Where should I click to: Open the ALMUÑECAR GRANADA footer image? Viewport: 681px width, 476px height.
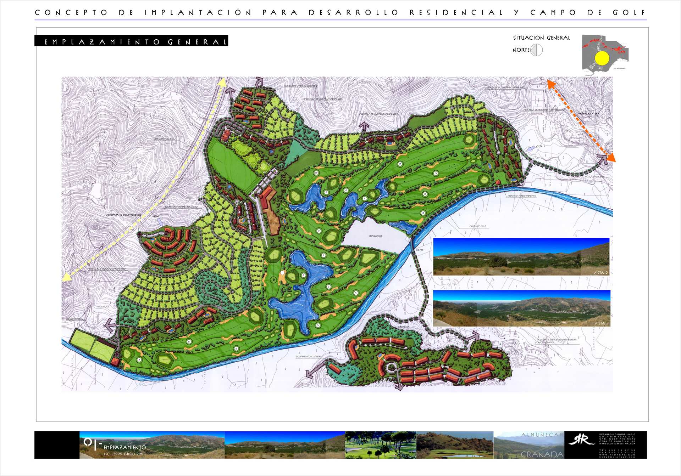tap(529, 445)
